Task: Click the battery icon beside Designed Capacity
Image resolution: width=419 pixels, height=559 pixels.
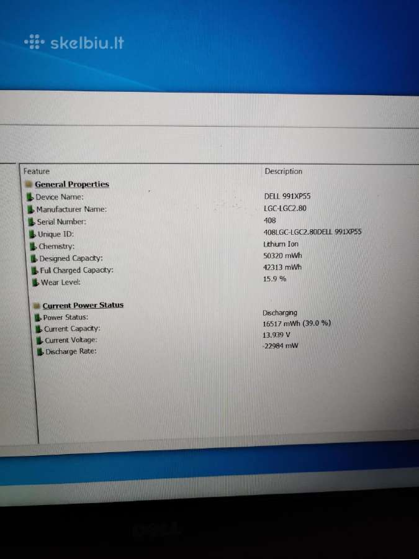Action: click(34, 258)
